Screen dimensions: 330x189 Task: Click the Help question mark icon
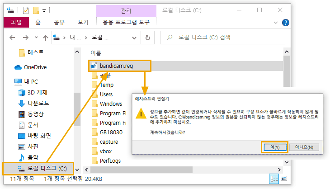tap(285, 22)
